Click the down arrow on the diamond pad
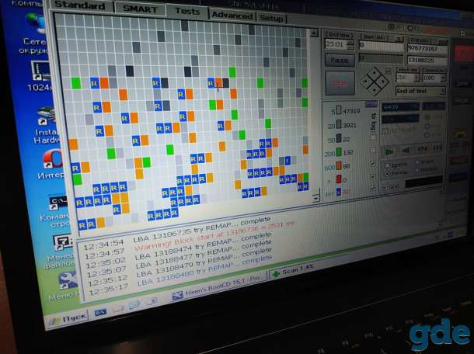 point(375,89)
